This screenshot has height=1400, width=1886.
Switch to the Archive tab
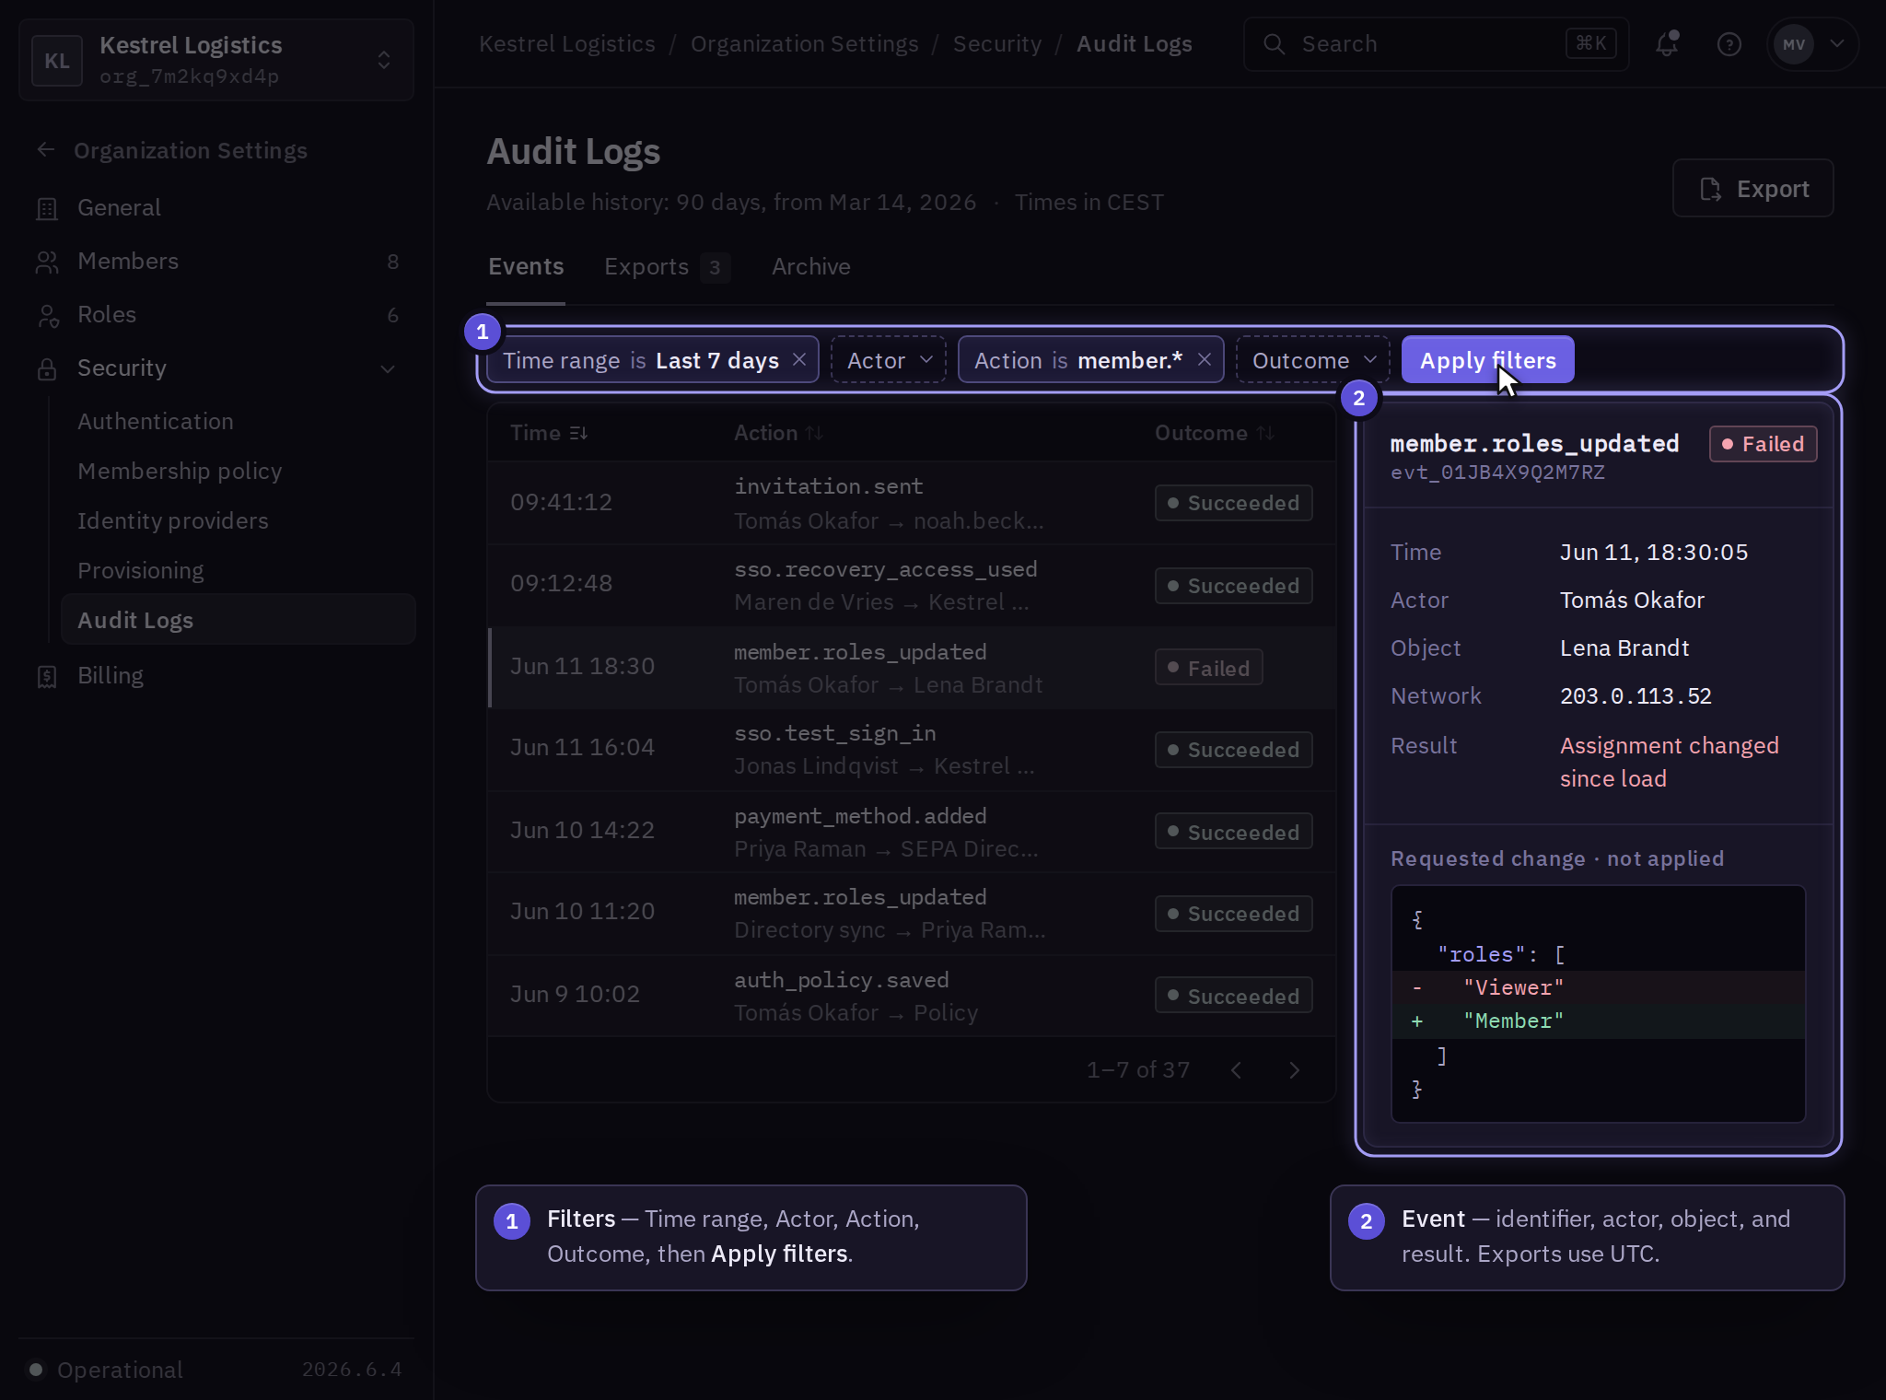[811, 267]
